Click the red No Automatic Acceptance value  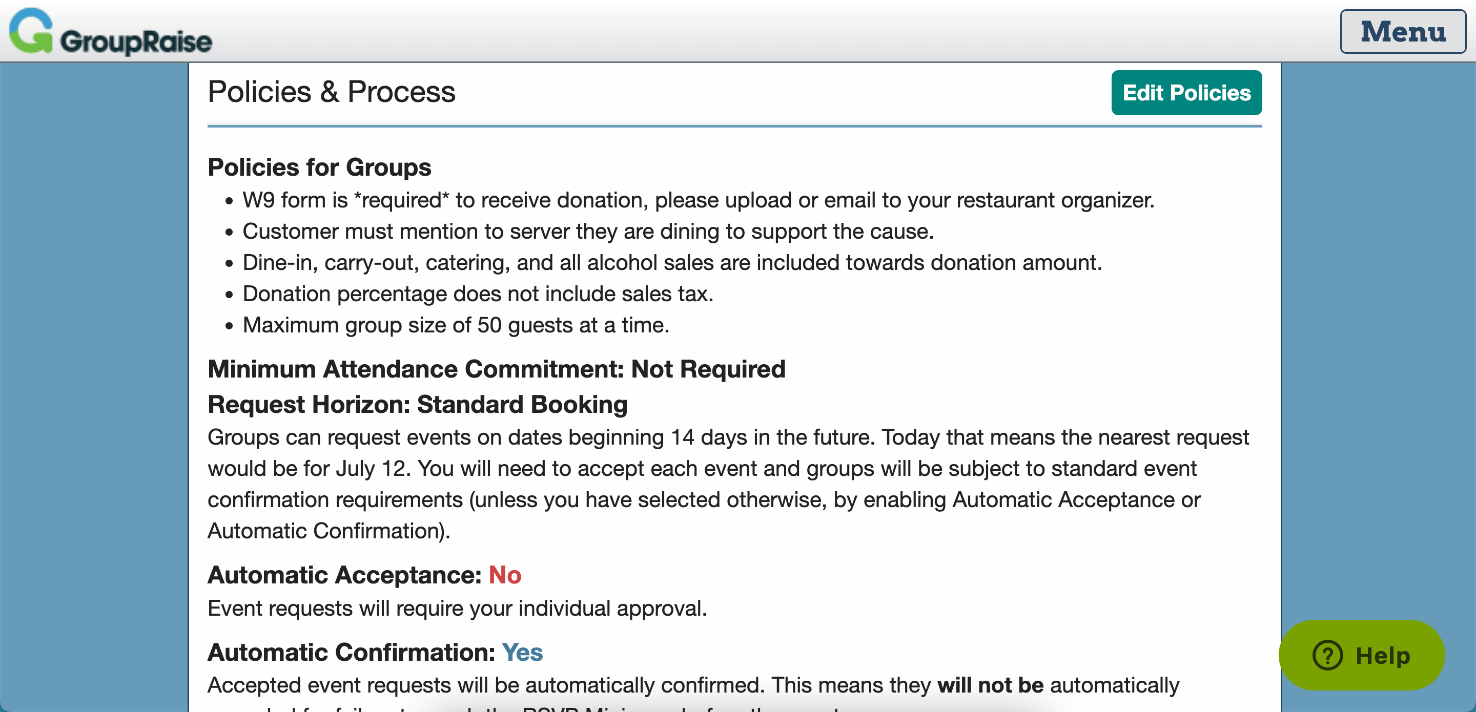coord(504,575)
